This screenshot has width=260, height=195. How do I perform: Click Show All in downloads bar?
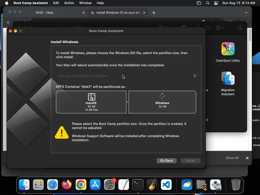point(232,158)
